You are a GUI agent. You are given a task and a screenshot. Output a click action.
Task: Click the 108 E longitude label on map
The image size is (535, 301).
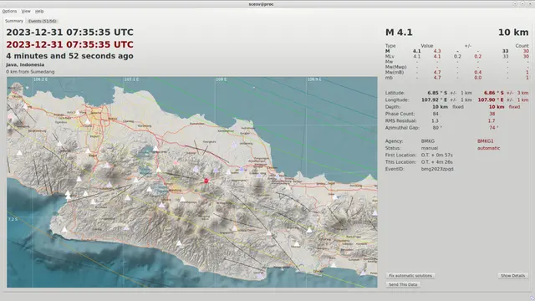point(221,79)
